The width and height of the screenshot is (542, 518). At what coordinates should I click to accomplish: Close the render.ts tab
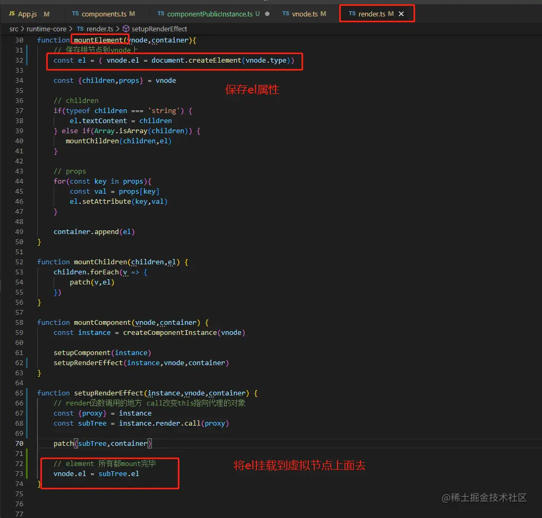[401, 14]
